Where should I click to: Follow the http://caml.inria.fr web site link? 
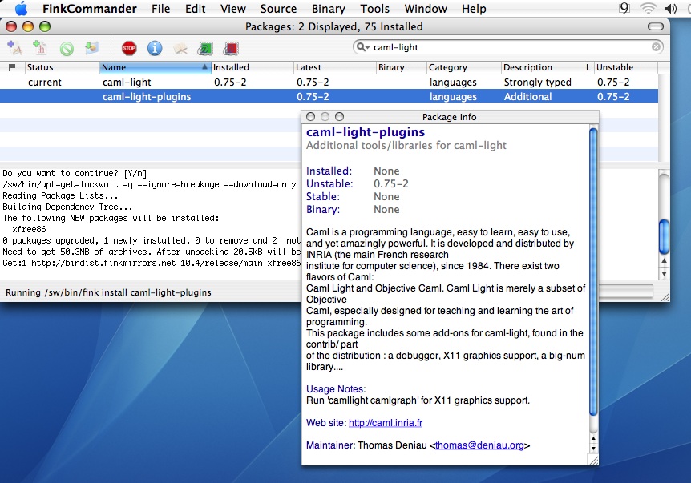coord(386,423)
